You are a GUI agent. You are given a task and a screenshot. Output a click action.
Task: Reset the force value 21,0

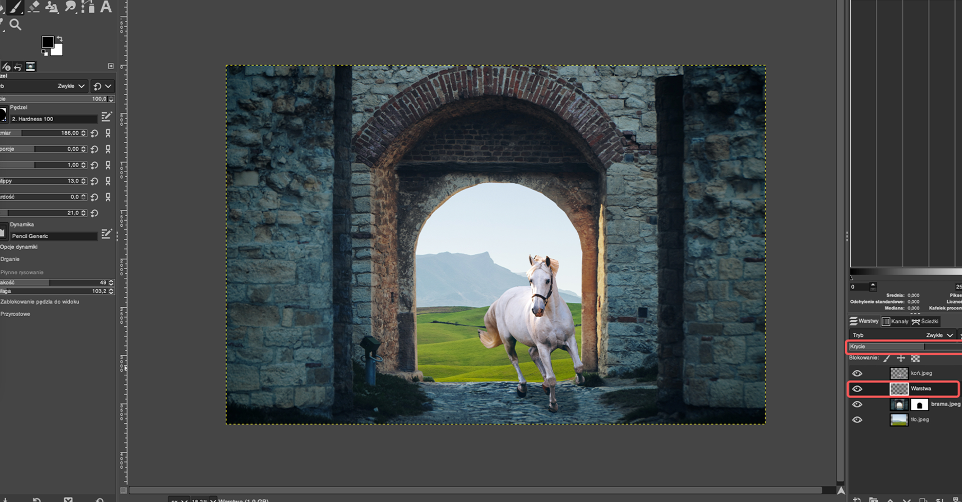[94, 214]
